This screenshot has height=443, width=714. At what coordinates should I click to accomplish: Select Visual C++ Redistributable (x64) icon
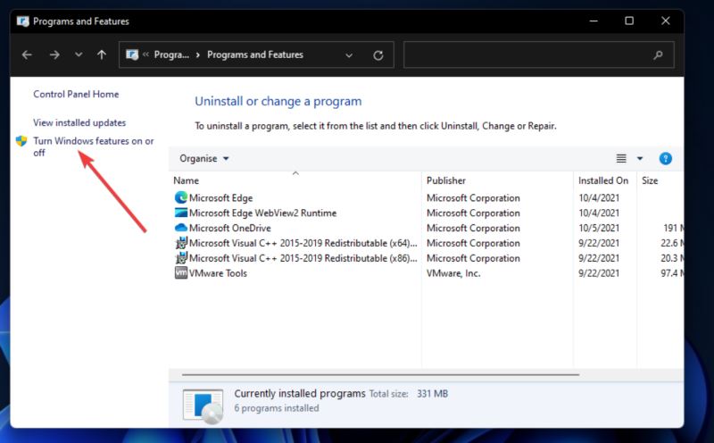181,243
